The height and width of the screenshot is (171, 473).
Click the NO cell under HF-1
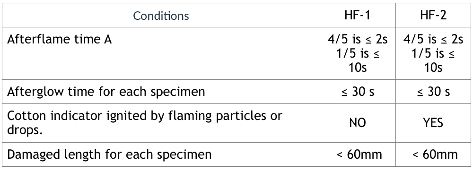pyautogui.click(x=358, y=123)
